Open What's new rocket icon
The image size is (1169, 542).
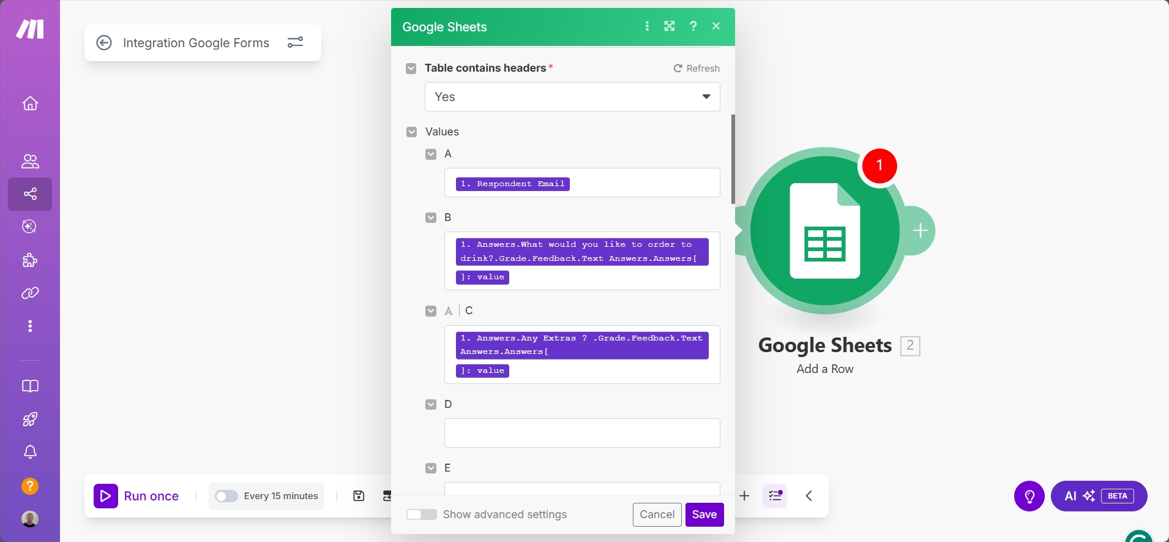pos(30,419)
